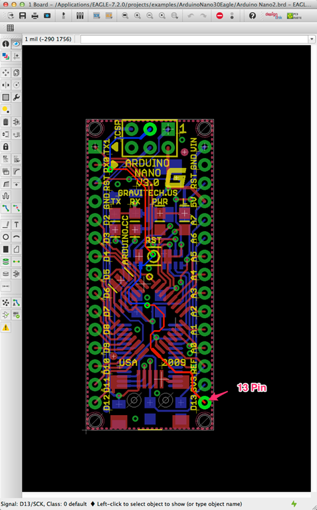Select the Arc tool
The height and width of the screenshot is (510, 317).
16,237
